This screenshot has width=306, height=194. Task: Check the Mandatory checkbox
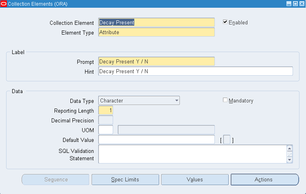click(225, 100)
